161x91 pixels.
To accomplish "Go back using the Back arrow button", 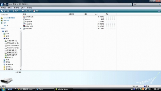I will [x=2, y=4].
